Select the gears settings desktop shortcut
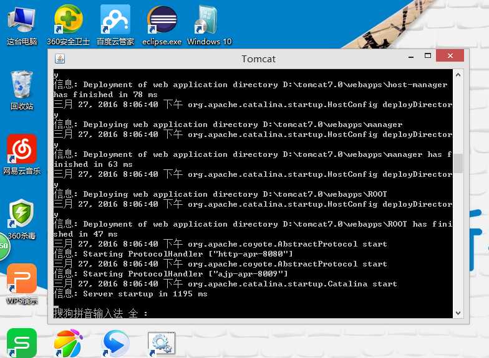This screenshot has width=489, height=358. [x=162, y=344]
